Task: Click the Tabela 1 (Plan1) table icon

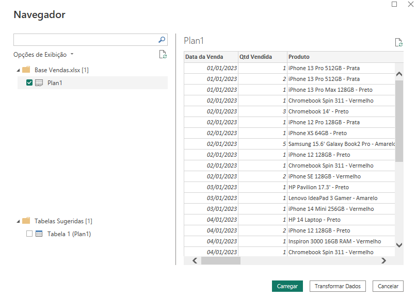Action: pyautogui.click(x=39, y=234)
